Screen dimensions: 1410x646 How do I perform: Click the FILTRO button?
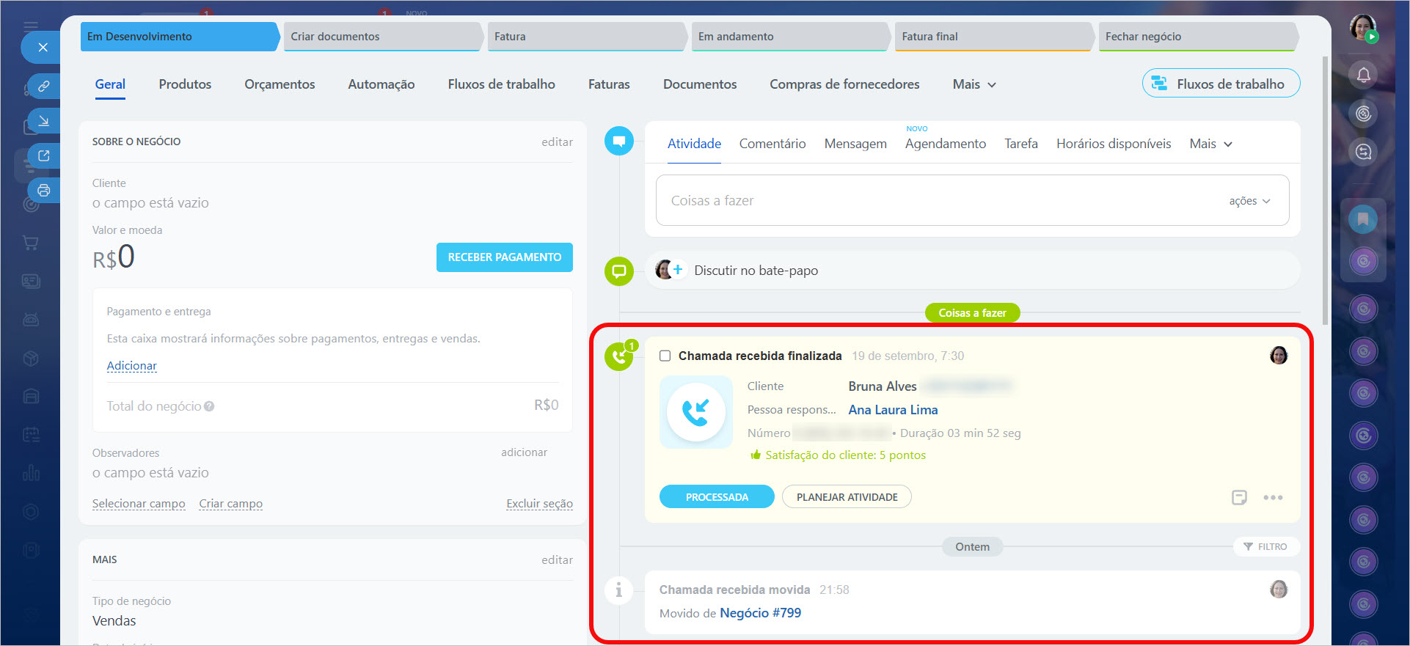[x=1265, y=546]
